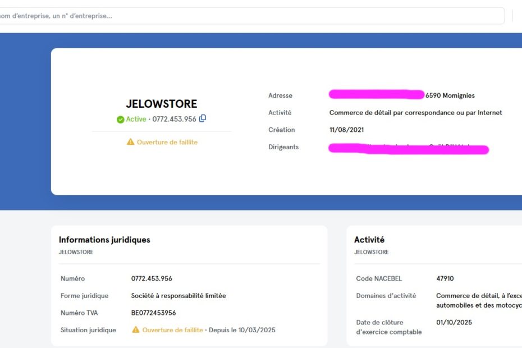Click the 'Informations juridiques' heading
This screenshot has width=522, height=348.
point(104,240)
